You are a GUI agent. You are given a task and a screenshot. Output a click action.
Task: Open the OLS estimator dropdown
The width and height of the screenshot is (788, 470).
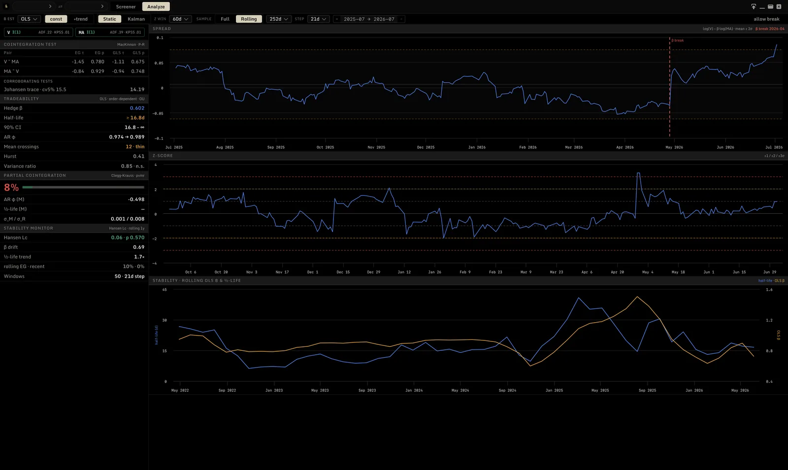(29, 19)
